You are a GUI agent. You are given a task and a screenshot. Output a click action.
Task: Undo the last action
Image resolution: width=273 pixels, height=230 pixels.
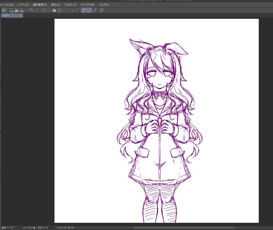click(31, 10)
